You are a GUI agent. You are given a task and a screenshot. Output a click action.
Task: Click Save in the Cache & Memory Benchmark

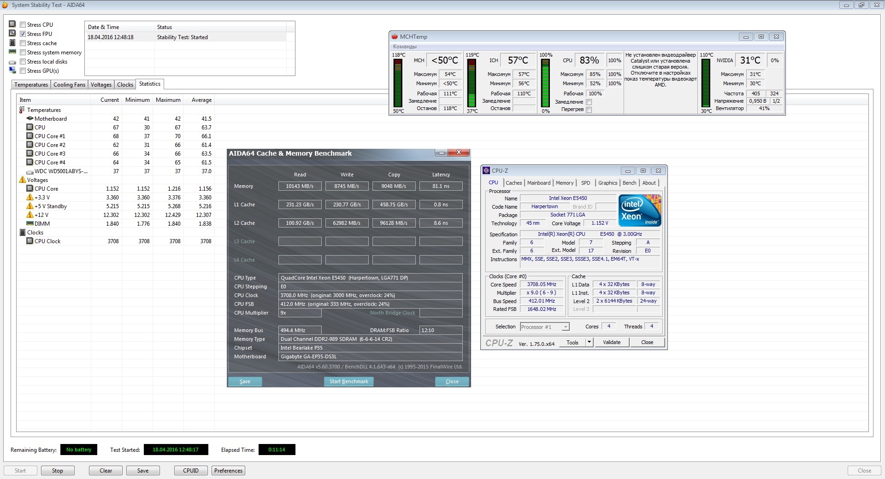(x=245, y=381)
